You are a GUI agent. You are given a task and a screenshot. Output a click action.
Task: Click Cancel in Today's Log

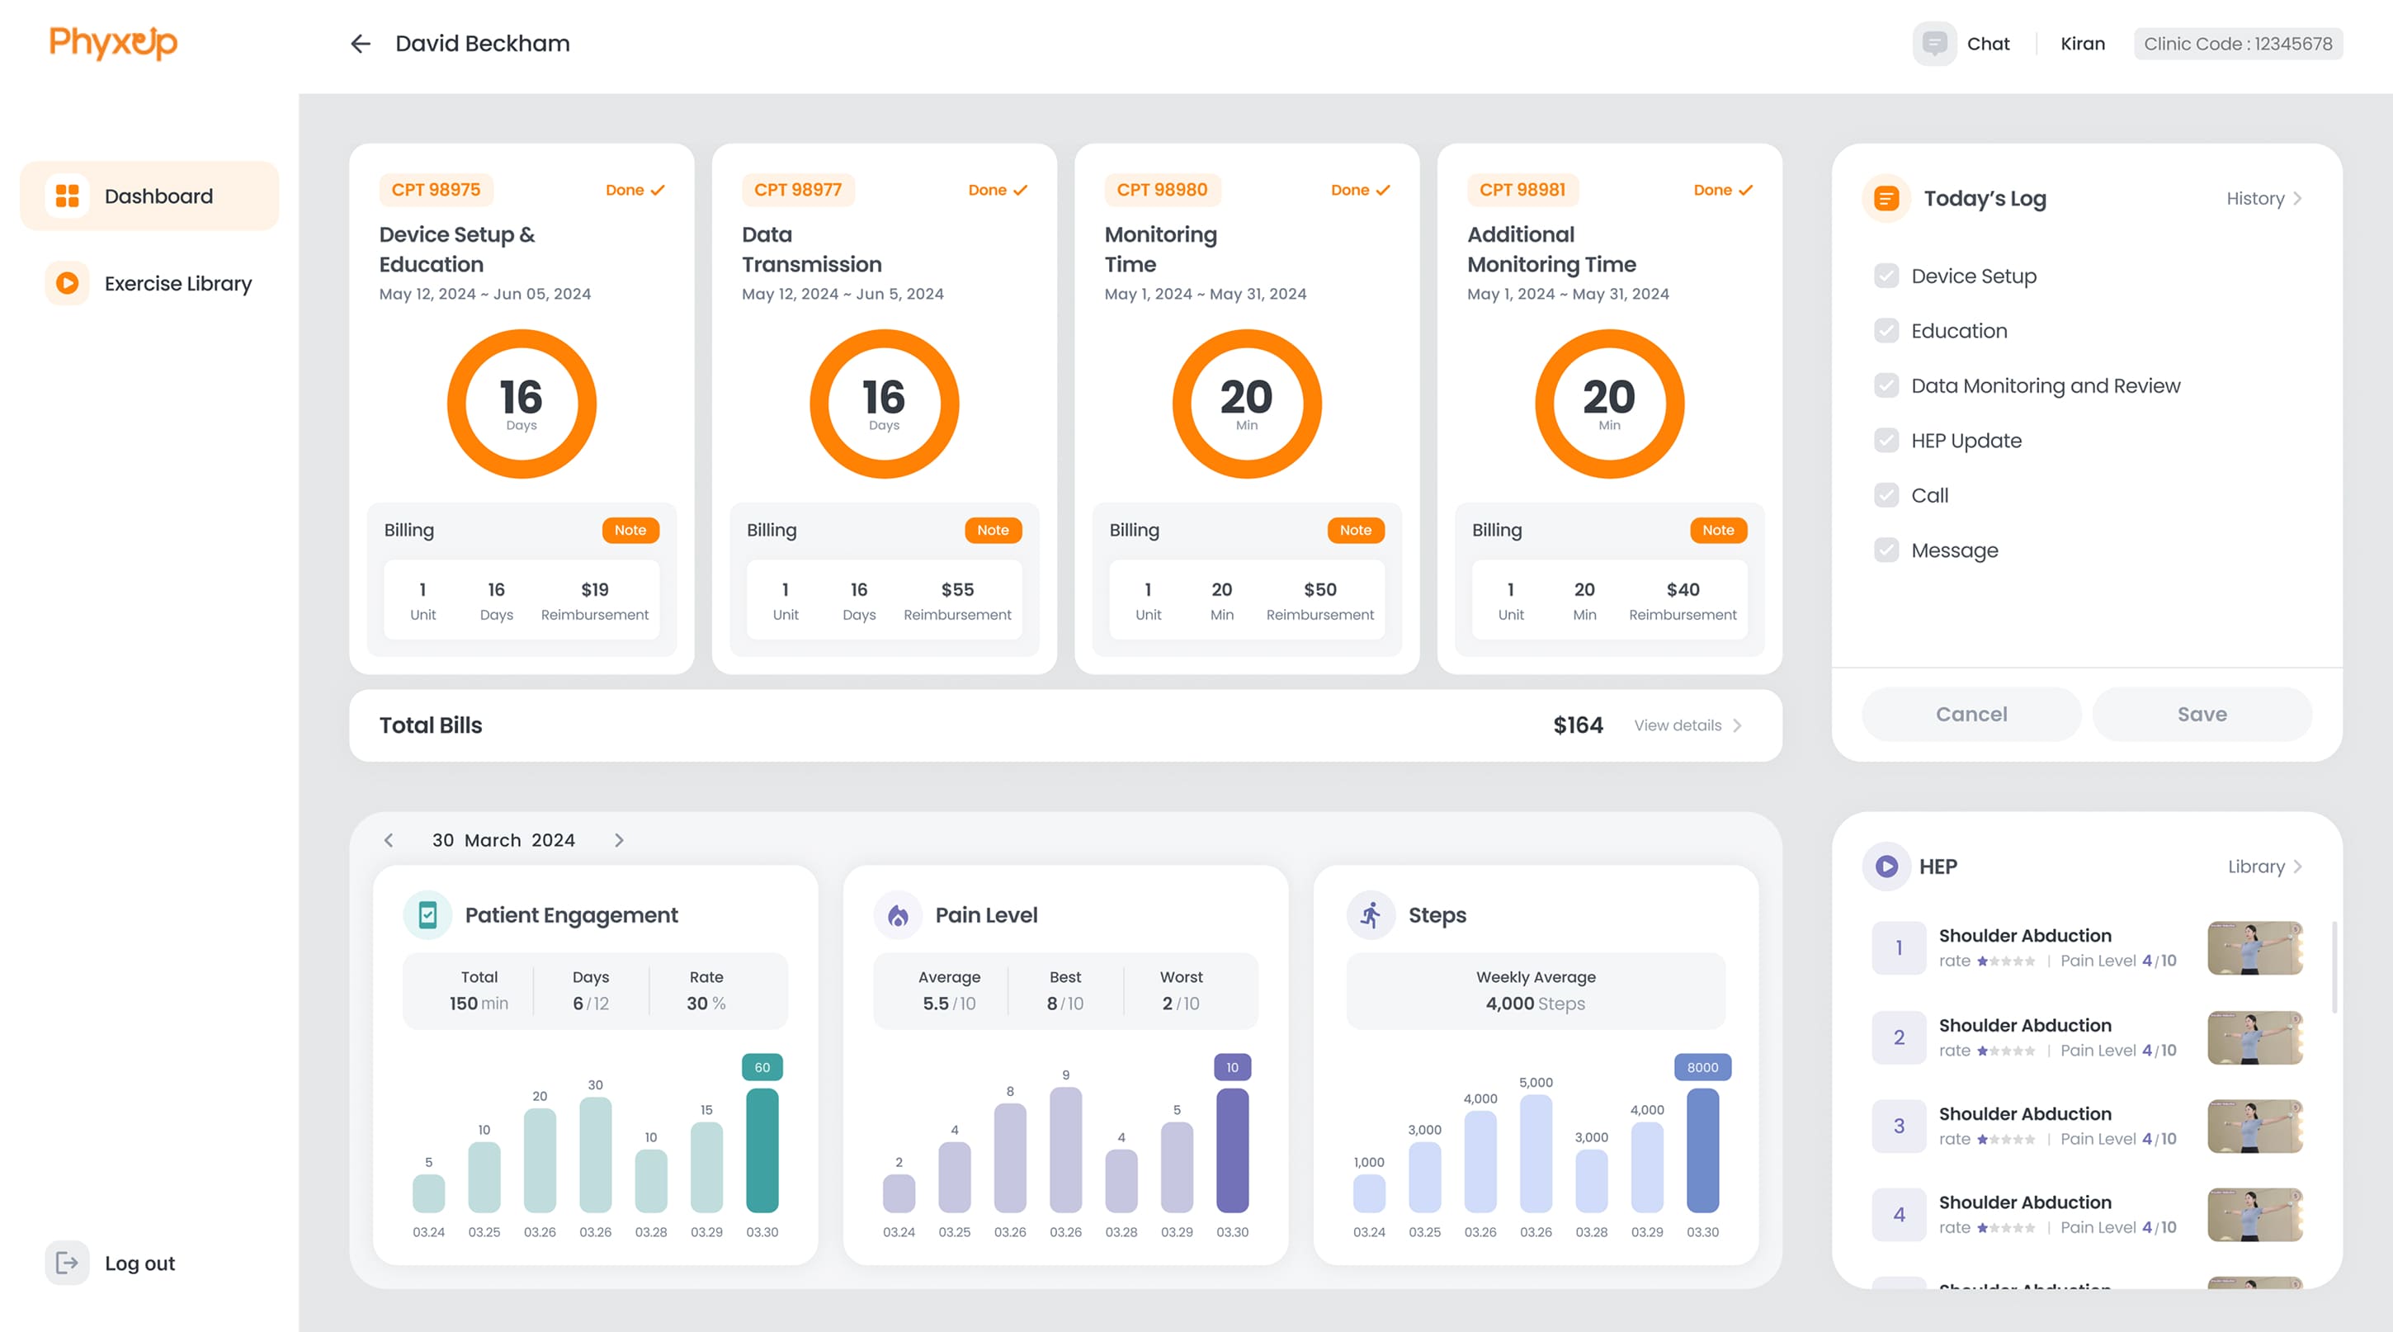click(1971, 715)
